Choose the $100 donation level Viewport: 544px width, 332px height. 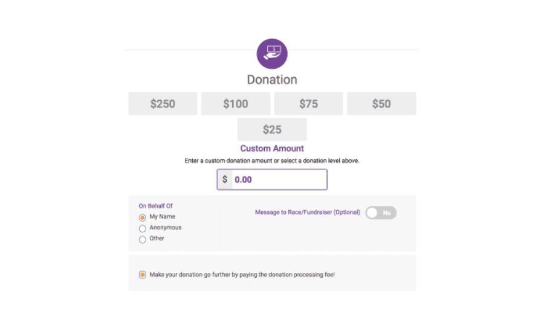tap(236, 104)
